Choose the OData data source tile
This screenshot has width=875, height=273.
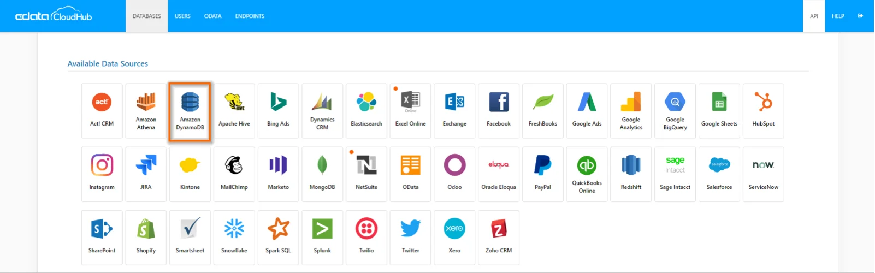click(411, 174)
